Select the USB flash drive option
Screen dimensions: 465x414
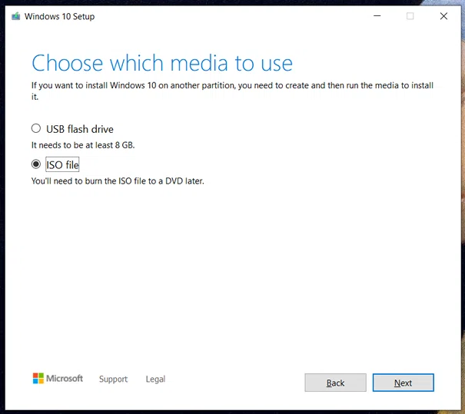(x=36, y=128)
